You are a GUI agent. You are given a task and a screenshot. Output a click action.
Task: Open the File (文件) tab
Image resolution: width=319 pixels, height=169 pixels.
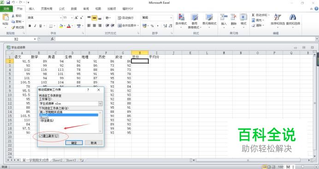tap(6, 9)
